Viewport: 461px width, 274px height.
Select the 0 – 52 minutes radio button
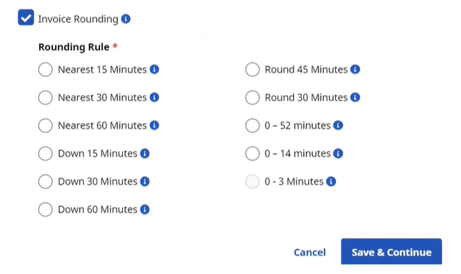point(252,126)
